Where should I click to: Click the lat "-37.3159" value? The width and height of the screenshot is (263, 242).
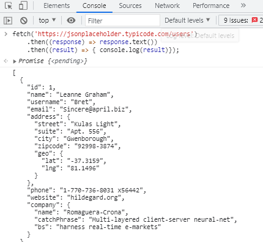coord(85,161)
